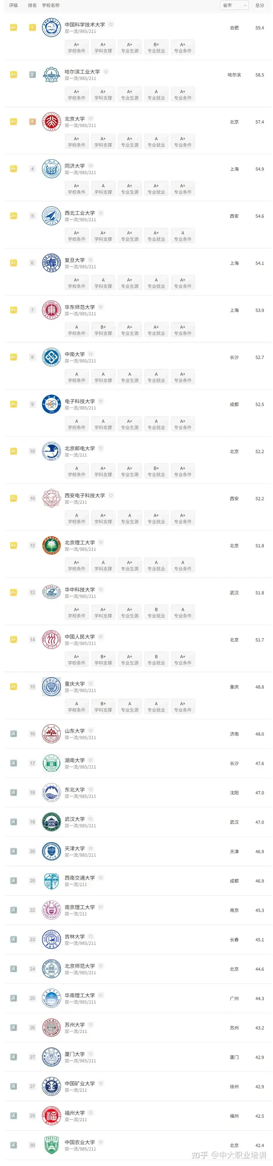The height and width of the screenshot is (1166, 273).
Task: Click the 中国农业大学 green shield logo
Action: click(x=51, y=1145)
